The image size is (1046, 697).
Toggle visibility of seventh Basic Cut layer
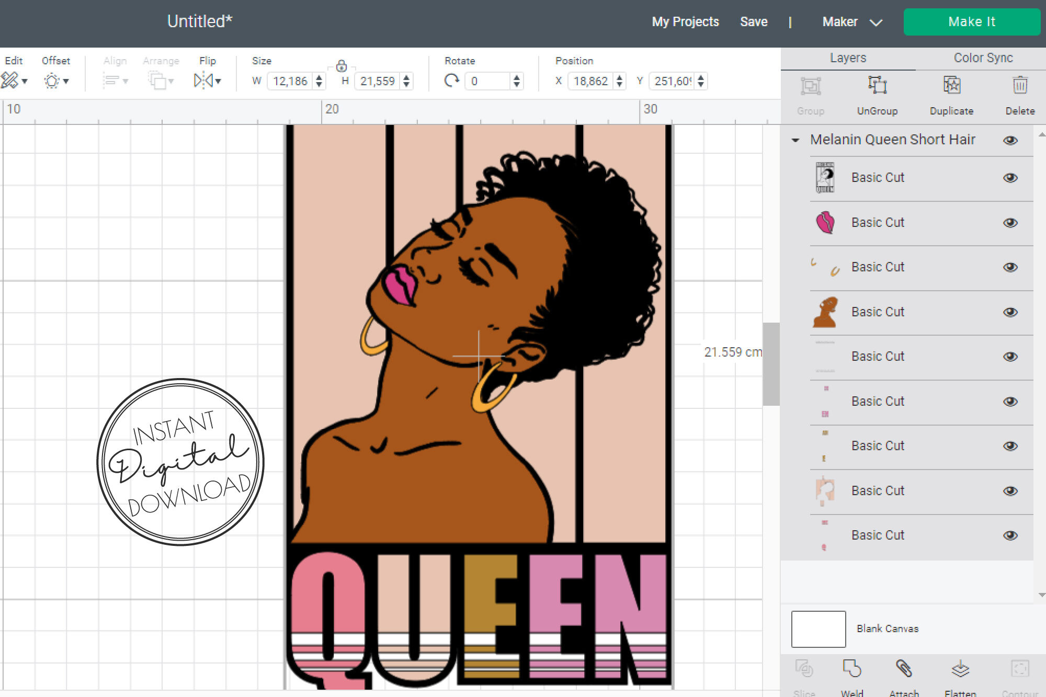pos(1010,446)
